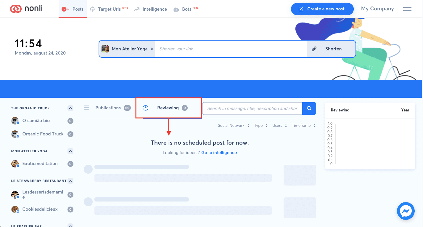Switch to the Publications tab
The width and height of the screenshot is (423, 227).
coord(108,108)
